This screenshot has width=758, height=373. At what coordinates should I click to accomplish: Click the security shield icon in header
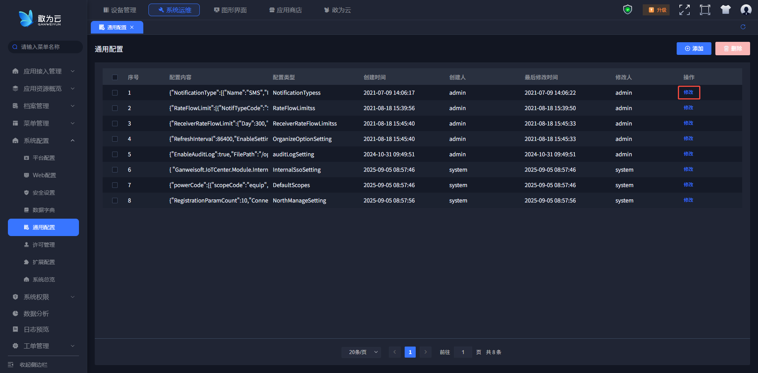pos(627,10)
